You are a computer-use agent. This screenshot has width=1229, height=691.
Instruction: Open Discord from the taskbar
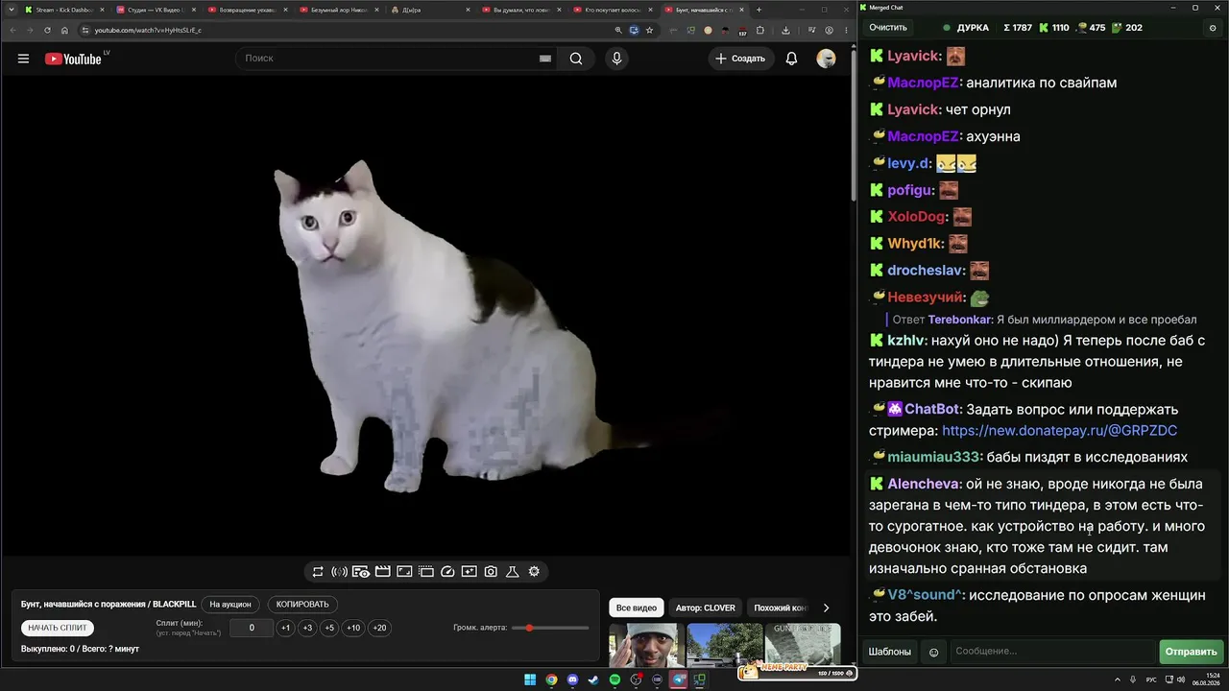pos(573,679)
